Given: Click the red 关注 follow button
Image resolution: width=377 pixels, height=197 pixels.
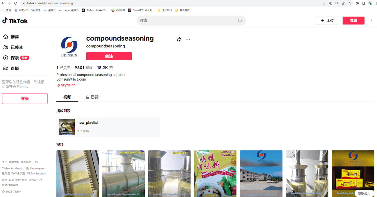Looking at the screenshot, I should pyautogui.click(x=109, y=56).
